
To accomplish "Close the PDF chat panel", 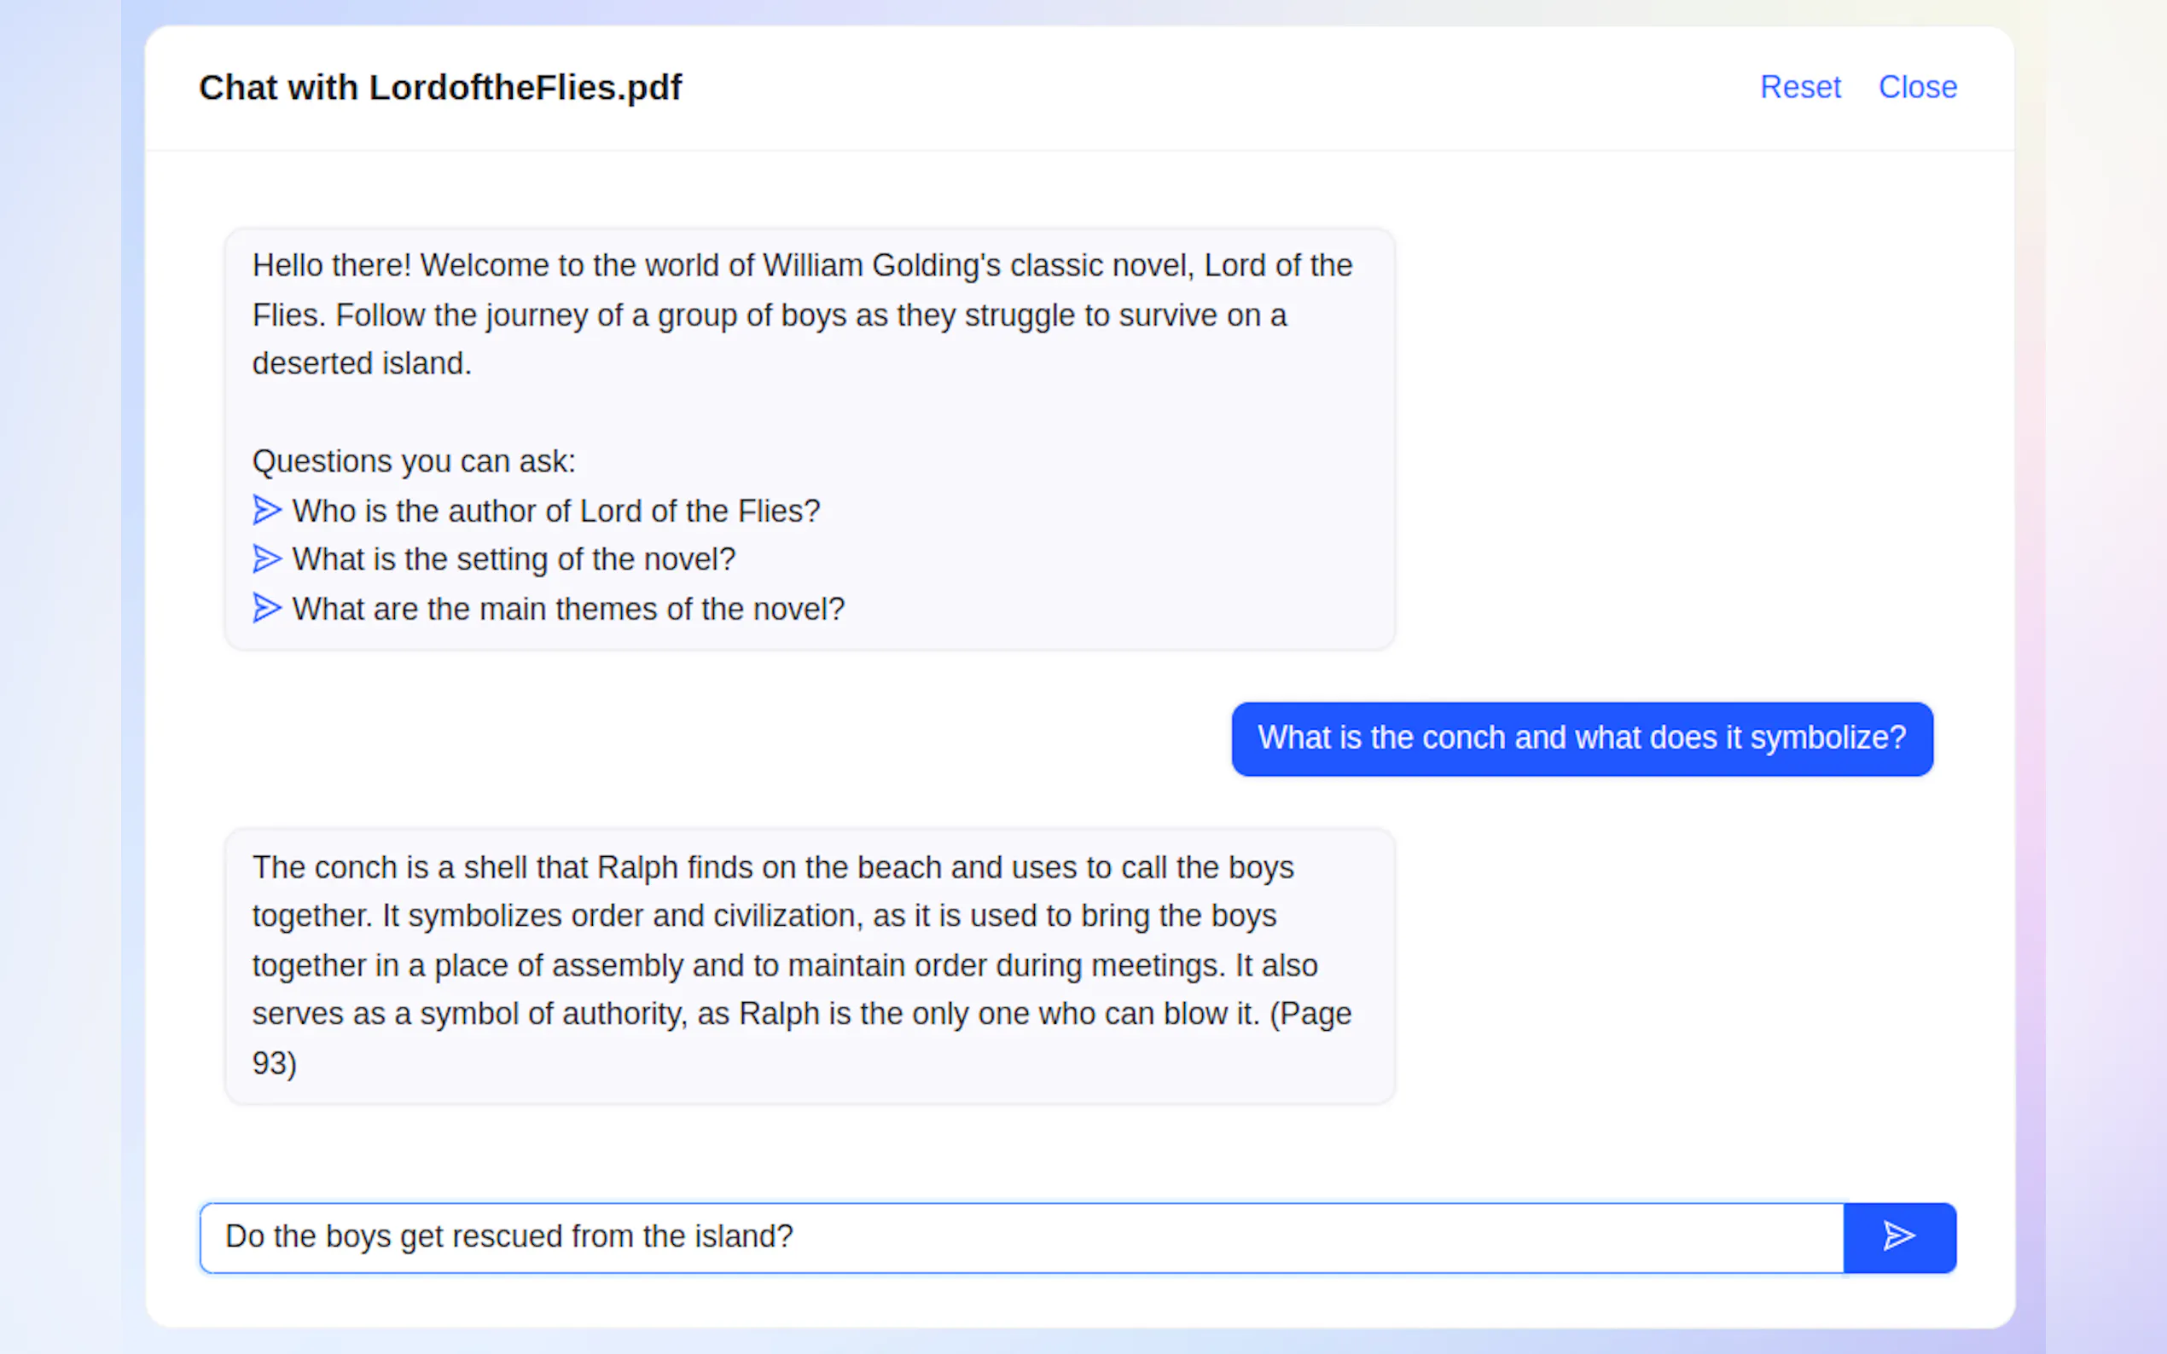I will coord(1917,87).
